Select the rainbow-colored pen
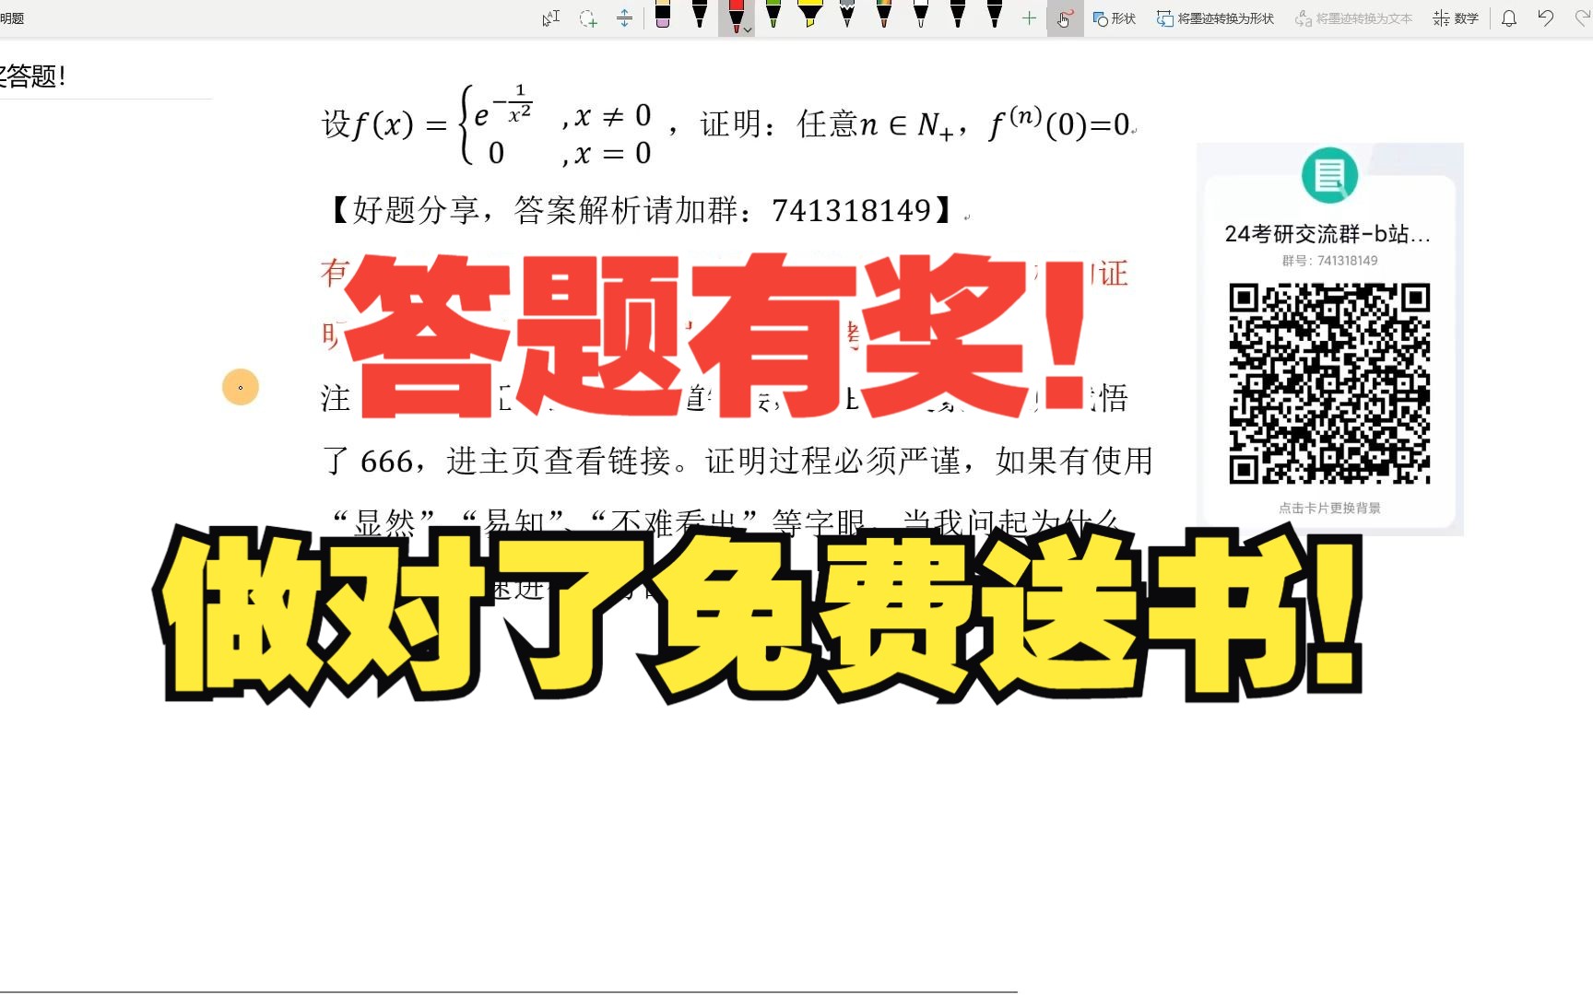 884,15
